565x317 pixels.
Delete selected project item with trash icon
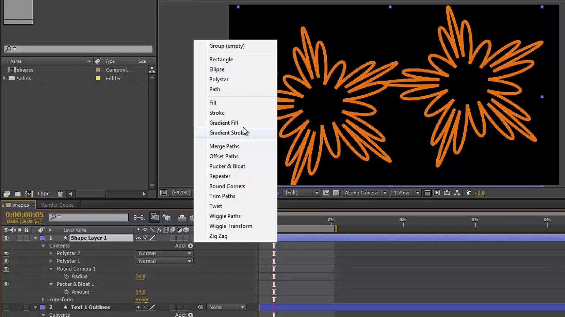[60, 194]
